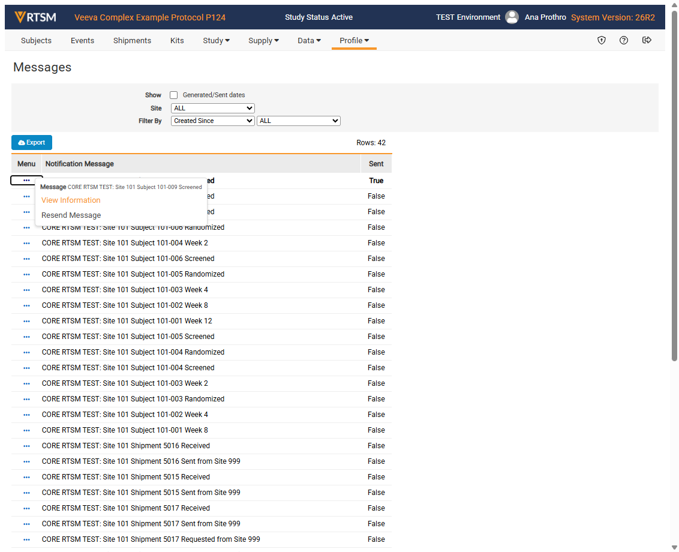The width and height of the screenshot is (679, 552).
Task: Go to the Kits tab
Action: pos(177,40)
